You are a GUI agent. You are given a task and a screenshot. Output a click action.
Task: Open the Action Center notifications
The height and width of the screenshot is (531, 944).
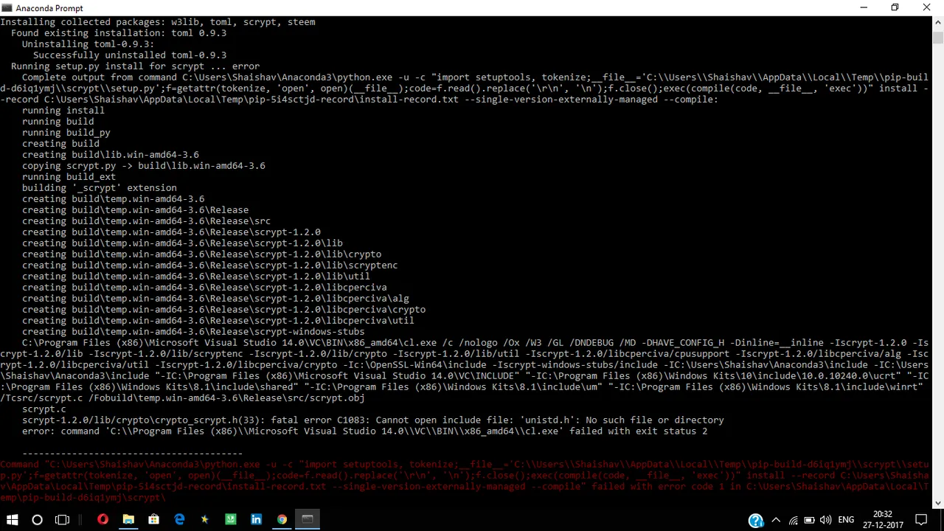click(x=921, y=520)
